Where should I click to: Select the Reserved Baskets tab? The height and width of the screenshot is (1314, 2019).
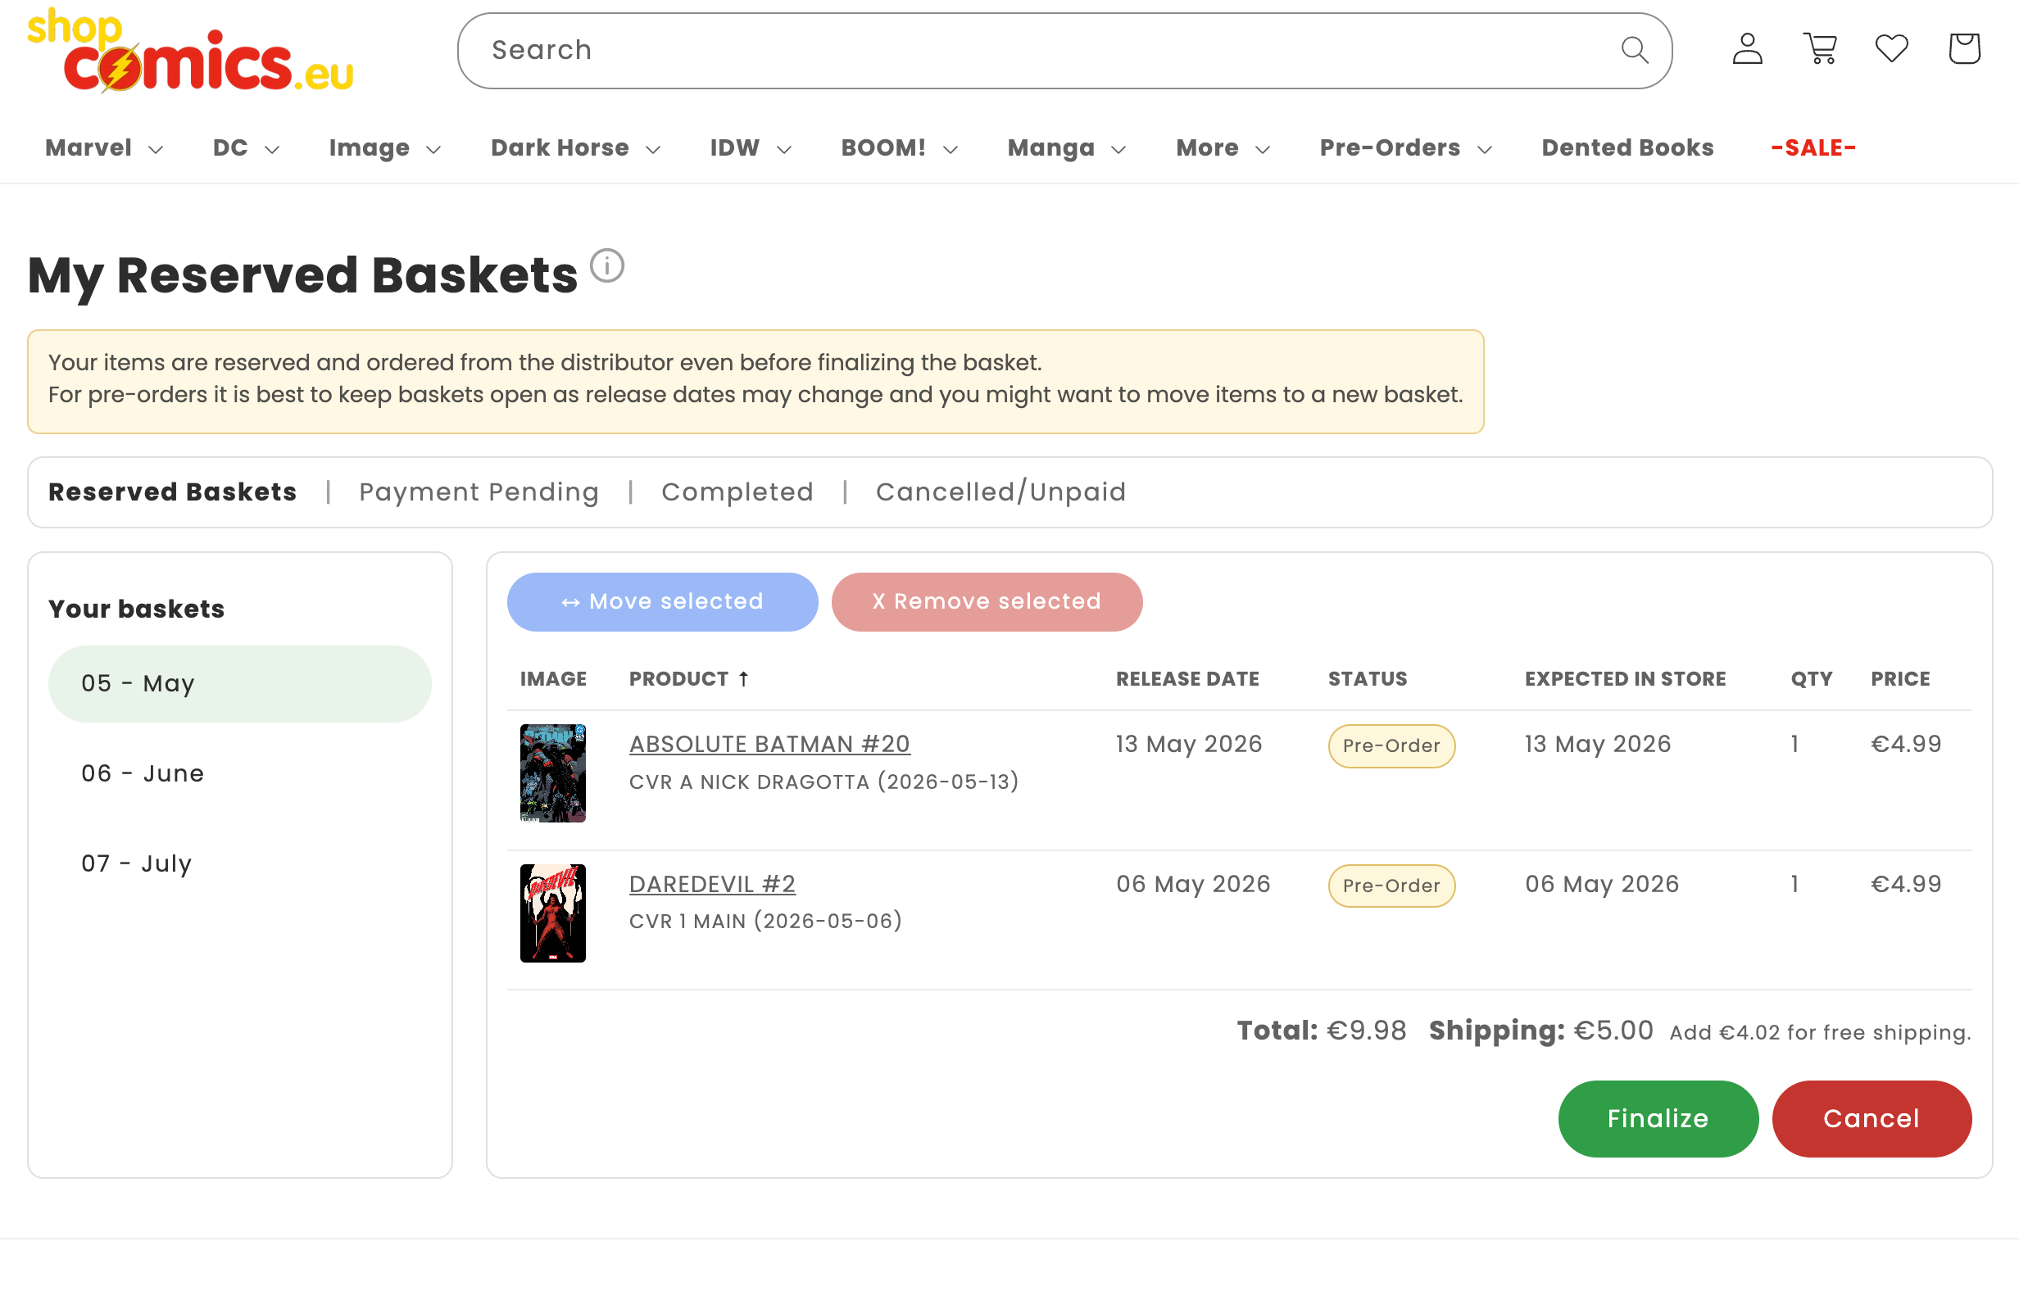coord(172,492)
